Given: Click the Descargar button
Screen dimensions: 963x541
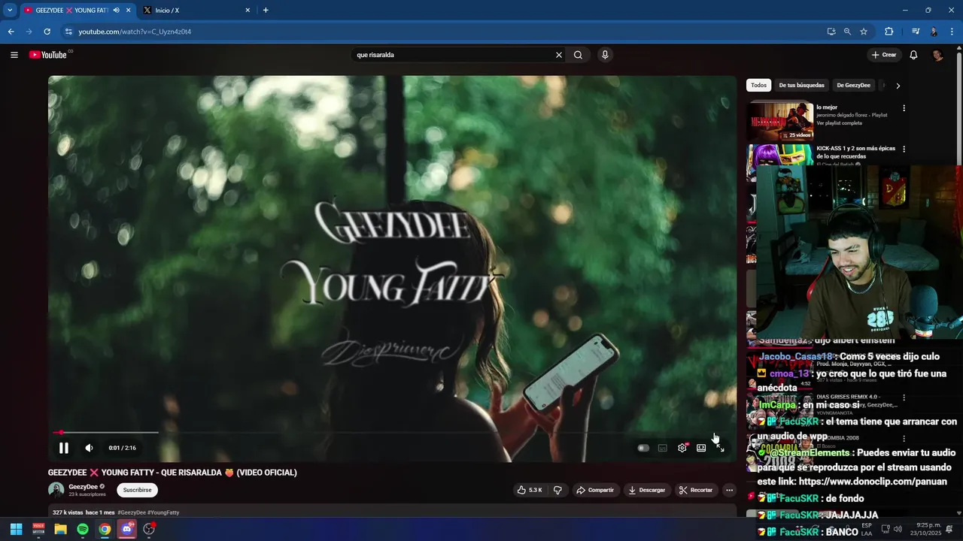Looking at the screenshot, I should click(647, 490).
